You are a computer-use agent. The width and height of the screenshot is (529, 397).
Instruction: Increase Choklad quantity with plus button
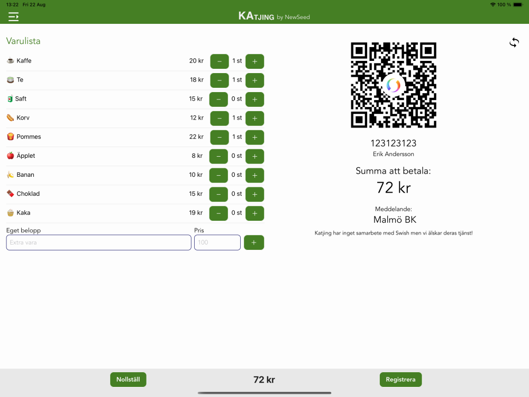pos(255,194)
